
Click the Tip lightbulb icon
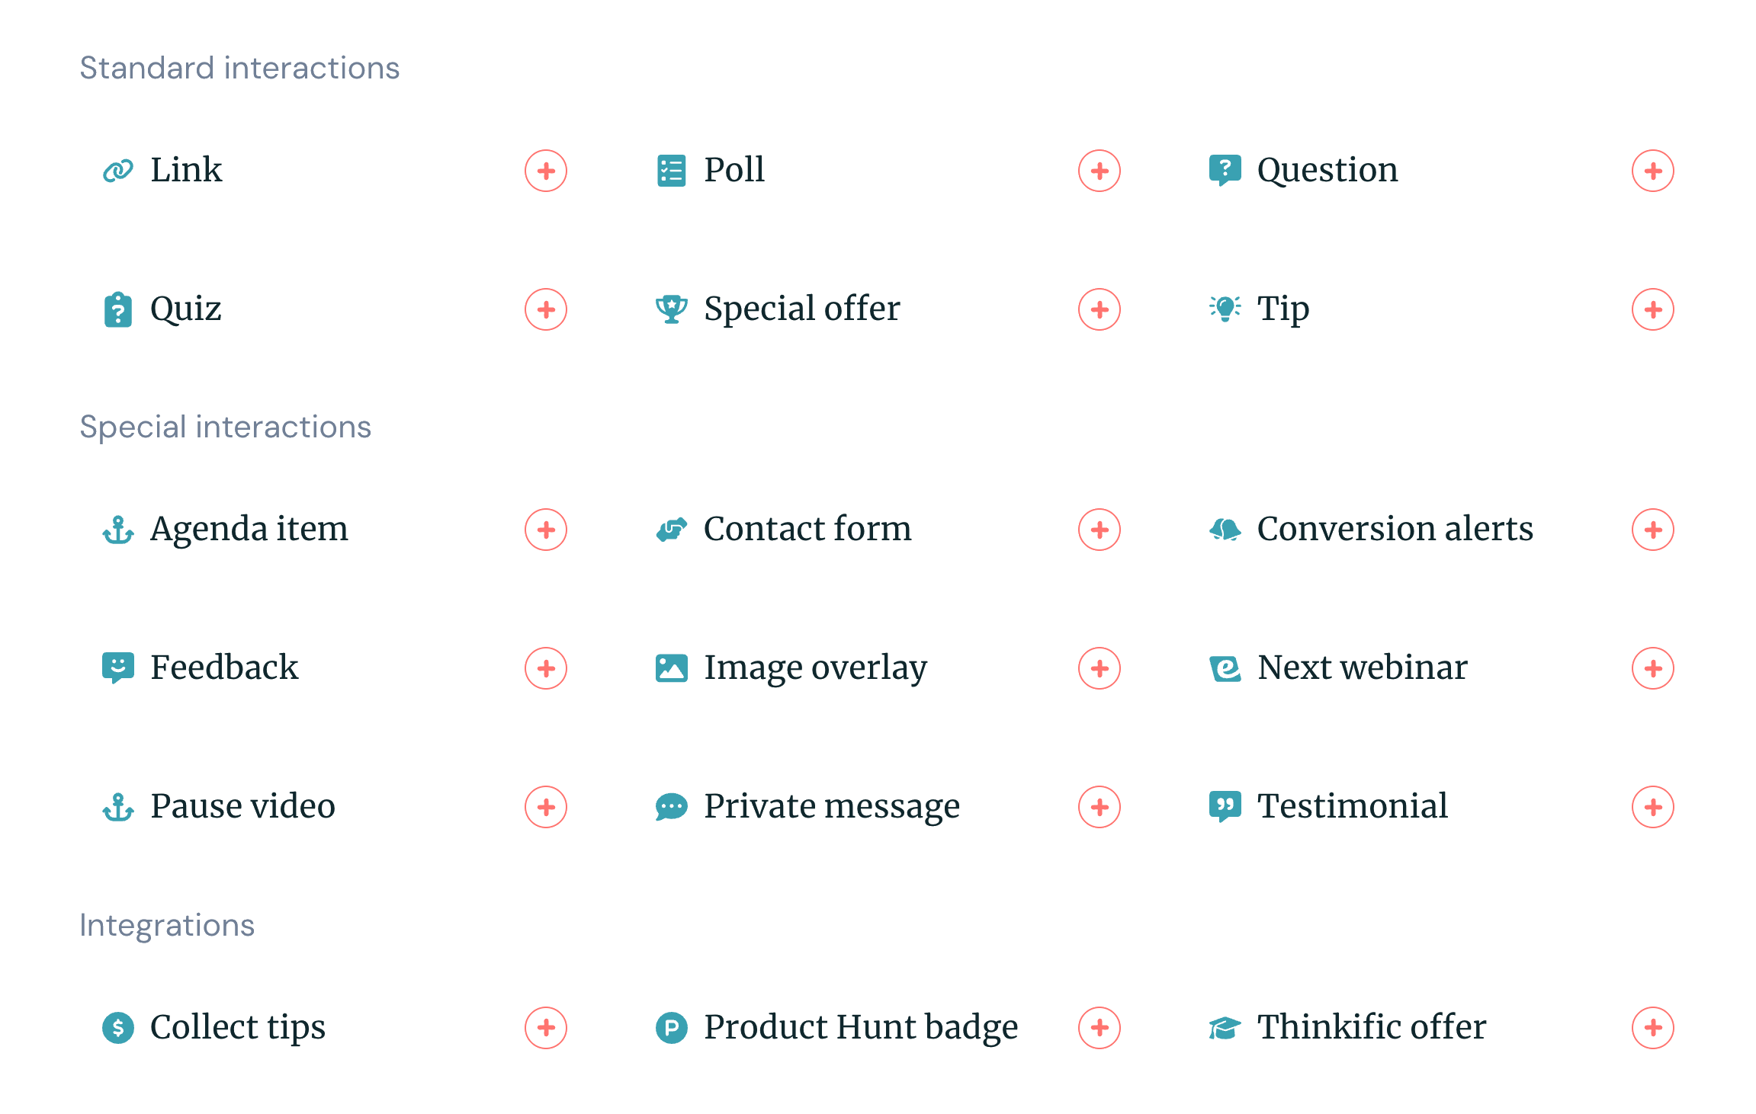pos(1225,309)
